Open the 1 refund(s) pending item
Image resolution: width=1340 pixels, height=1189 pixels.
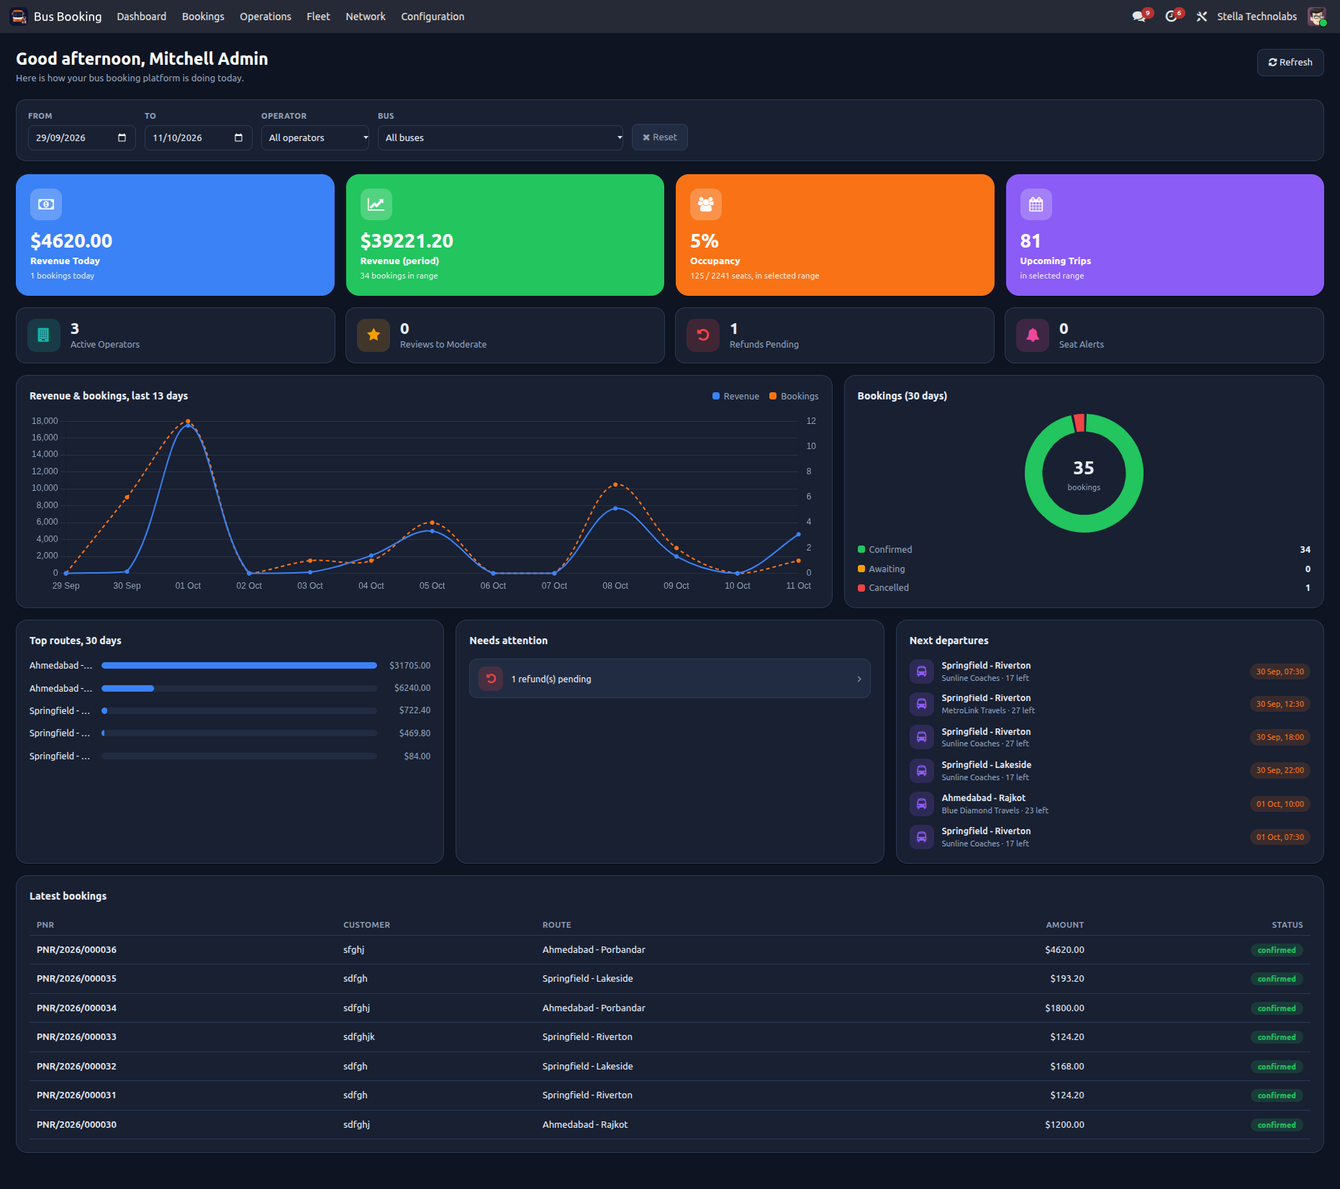click(x=670, y=679)
